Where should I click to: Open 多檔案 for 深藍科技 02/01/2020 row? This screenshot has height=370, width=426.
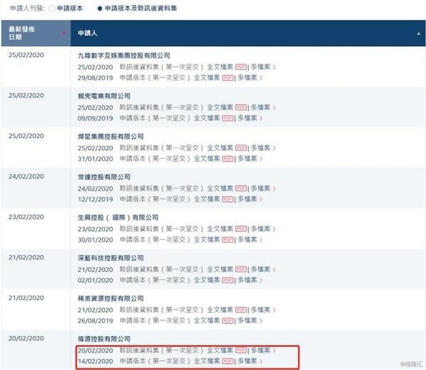(247, 280)
